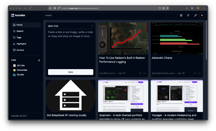This screenshot has height=131, width=216.
Task: Select the Favourites list
Action: point(22,70)
